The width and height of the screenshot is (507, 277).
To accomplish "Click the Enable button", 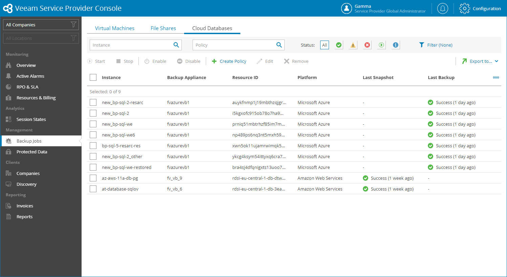I will coord(155,61).
